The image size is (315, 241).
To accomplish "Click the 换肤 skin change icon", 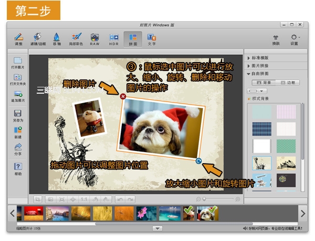I will pyautogui.click(x=276, y=40).
